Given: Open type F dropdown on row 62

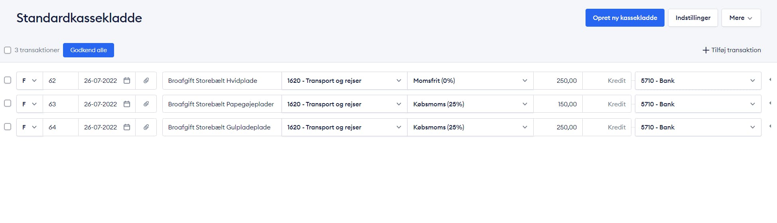Looking at the screenshot, I should 30,80.
